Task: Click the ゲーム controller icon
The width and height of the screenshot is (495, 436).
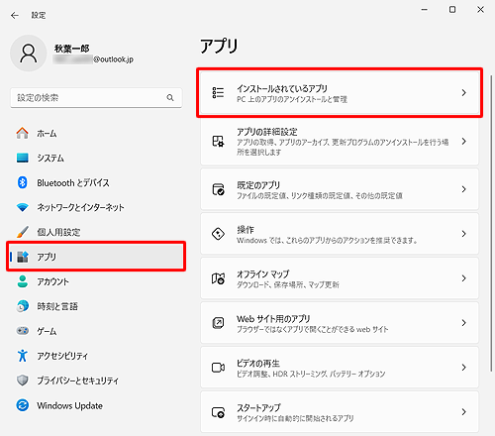Action: tap(23, 331)
